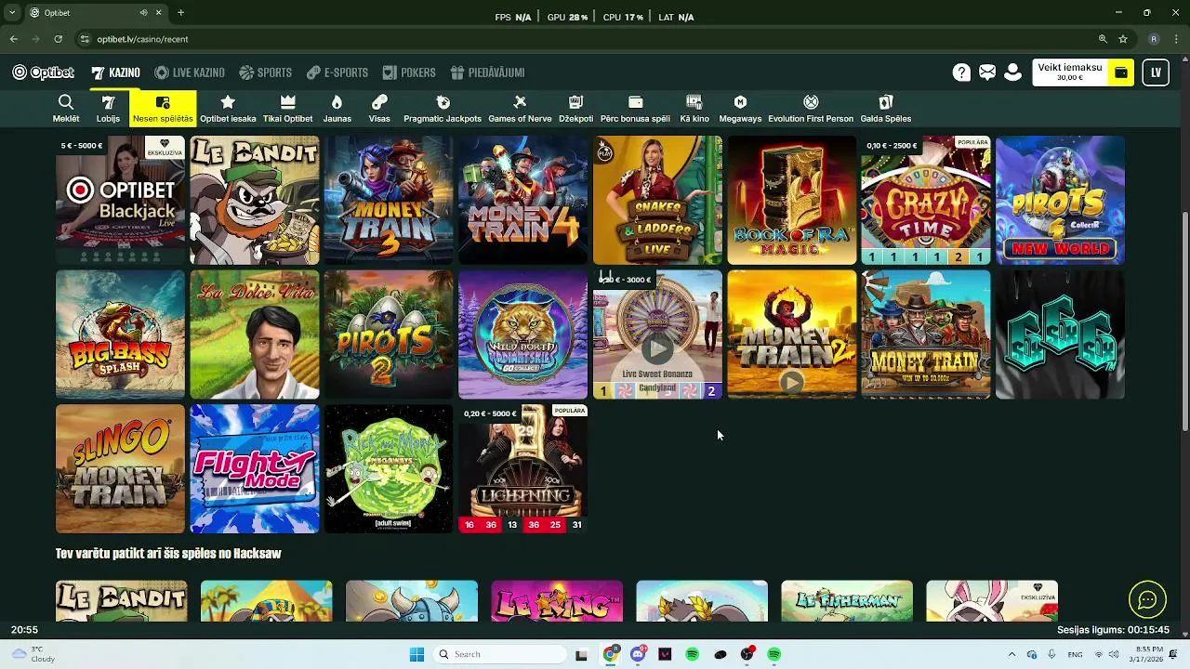Click Veikt iemaksu deposit button
Image resolution: width=1190 pixels, height=669 pixels.
pyautogui.click(x=1070, y=72)
